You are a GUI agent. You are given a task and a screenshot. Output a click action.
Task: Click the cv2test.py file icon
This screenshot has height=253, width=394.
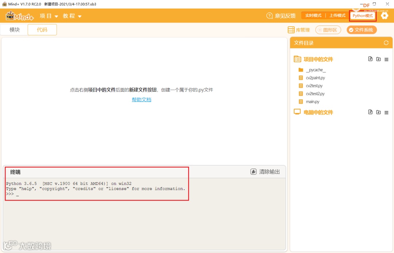pyautogui.click(x=301, y=86)
